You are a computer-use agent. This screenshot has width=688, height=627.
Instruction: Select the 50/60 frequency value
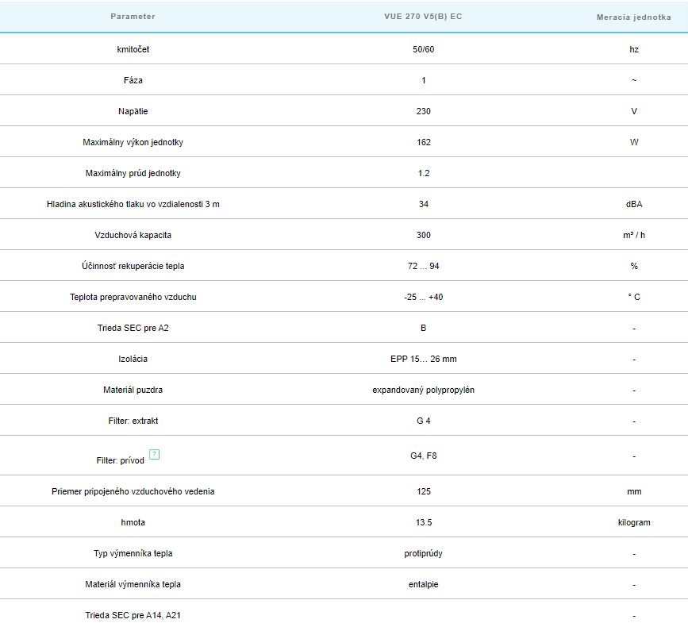[423, 49]
